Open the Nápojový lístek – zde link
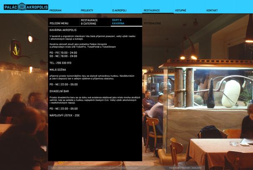Image resolution: width=253 pixels, height=170 pixels. [64, 115]
